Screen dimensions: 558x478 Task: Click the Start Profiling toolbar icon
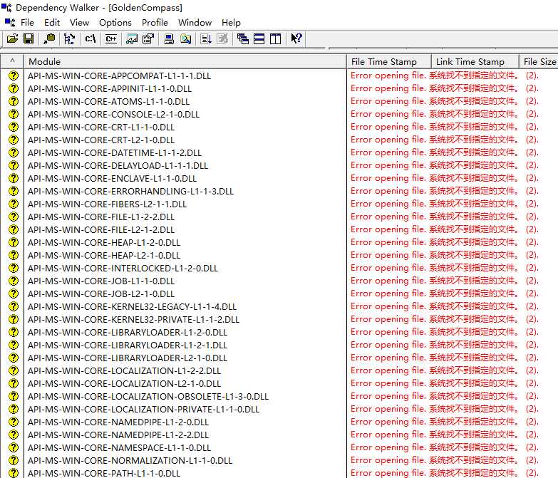click(206, 38)
